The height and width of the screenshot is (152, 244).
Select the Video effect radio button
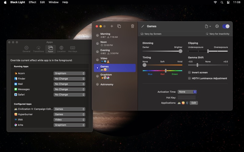click(x=97, y=60)
